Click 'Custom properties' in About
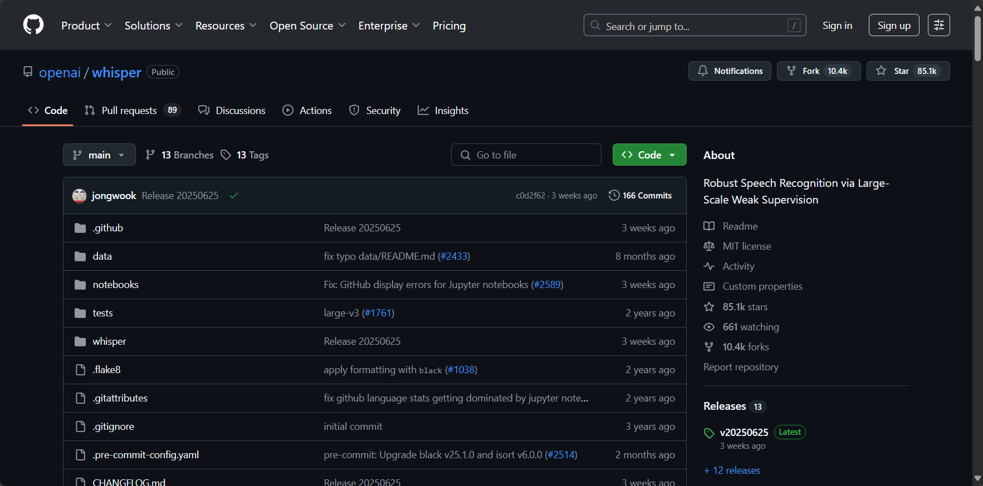This screenshot has width=983, height=486. [x=762, y=286]
